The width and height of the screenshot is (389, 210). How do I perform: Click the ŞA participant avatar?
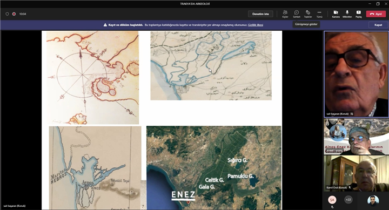coord(332,200)
